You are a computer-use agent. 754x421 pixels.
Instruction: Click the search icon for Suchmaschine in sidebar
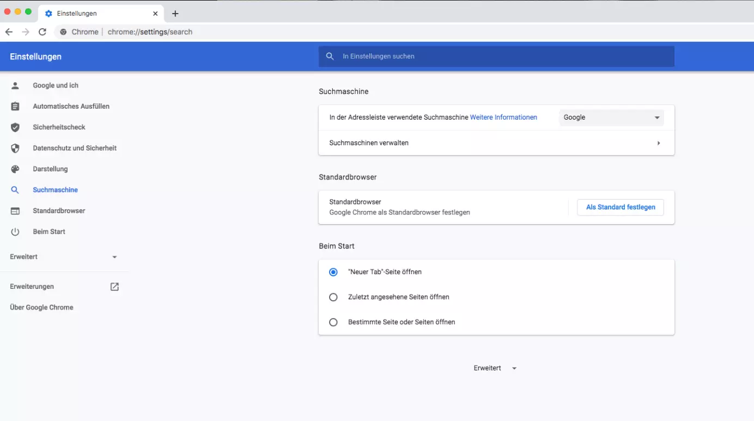15,190
